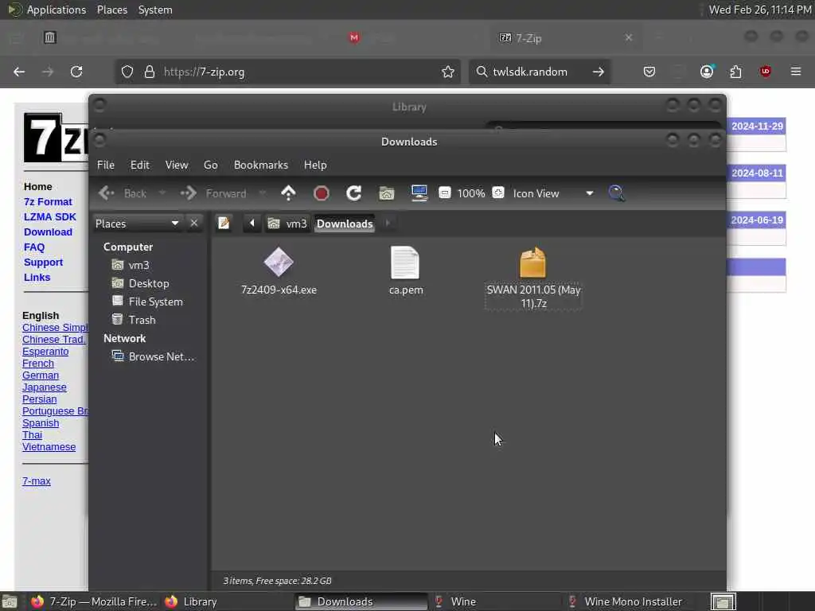
Task: Open the 7z Format link
Action: [48, 201]
